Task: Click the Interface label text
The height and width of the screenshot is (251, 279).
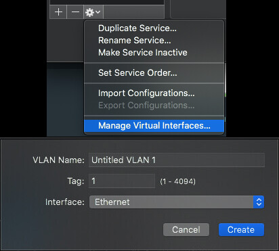Action: click(x=65, y=202)
